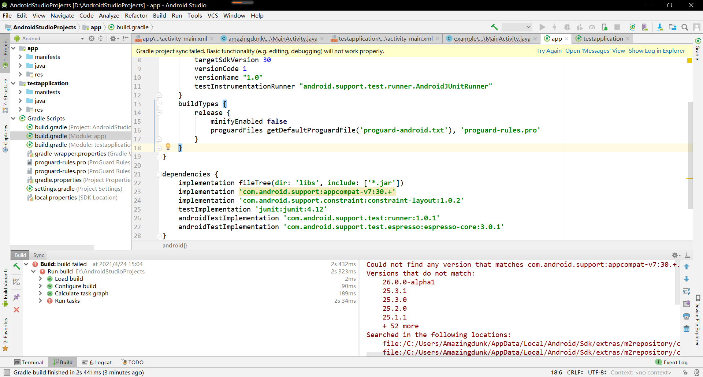Open the 6: Logcat tool window button
Screen dimensions: 703x377
coord(97,362)
